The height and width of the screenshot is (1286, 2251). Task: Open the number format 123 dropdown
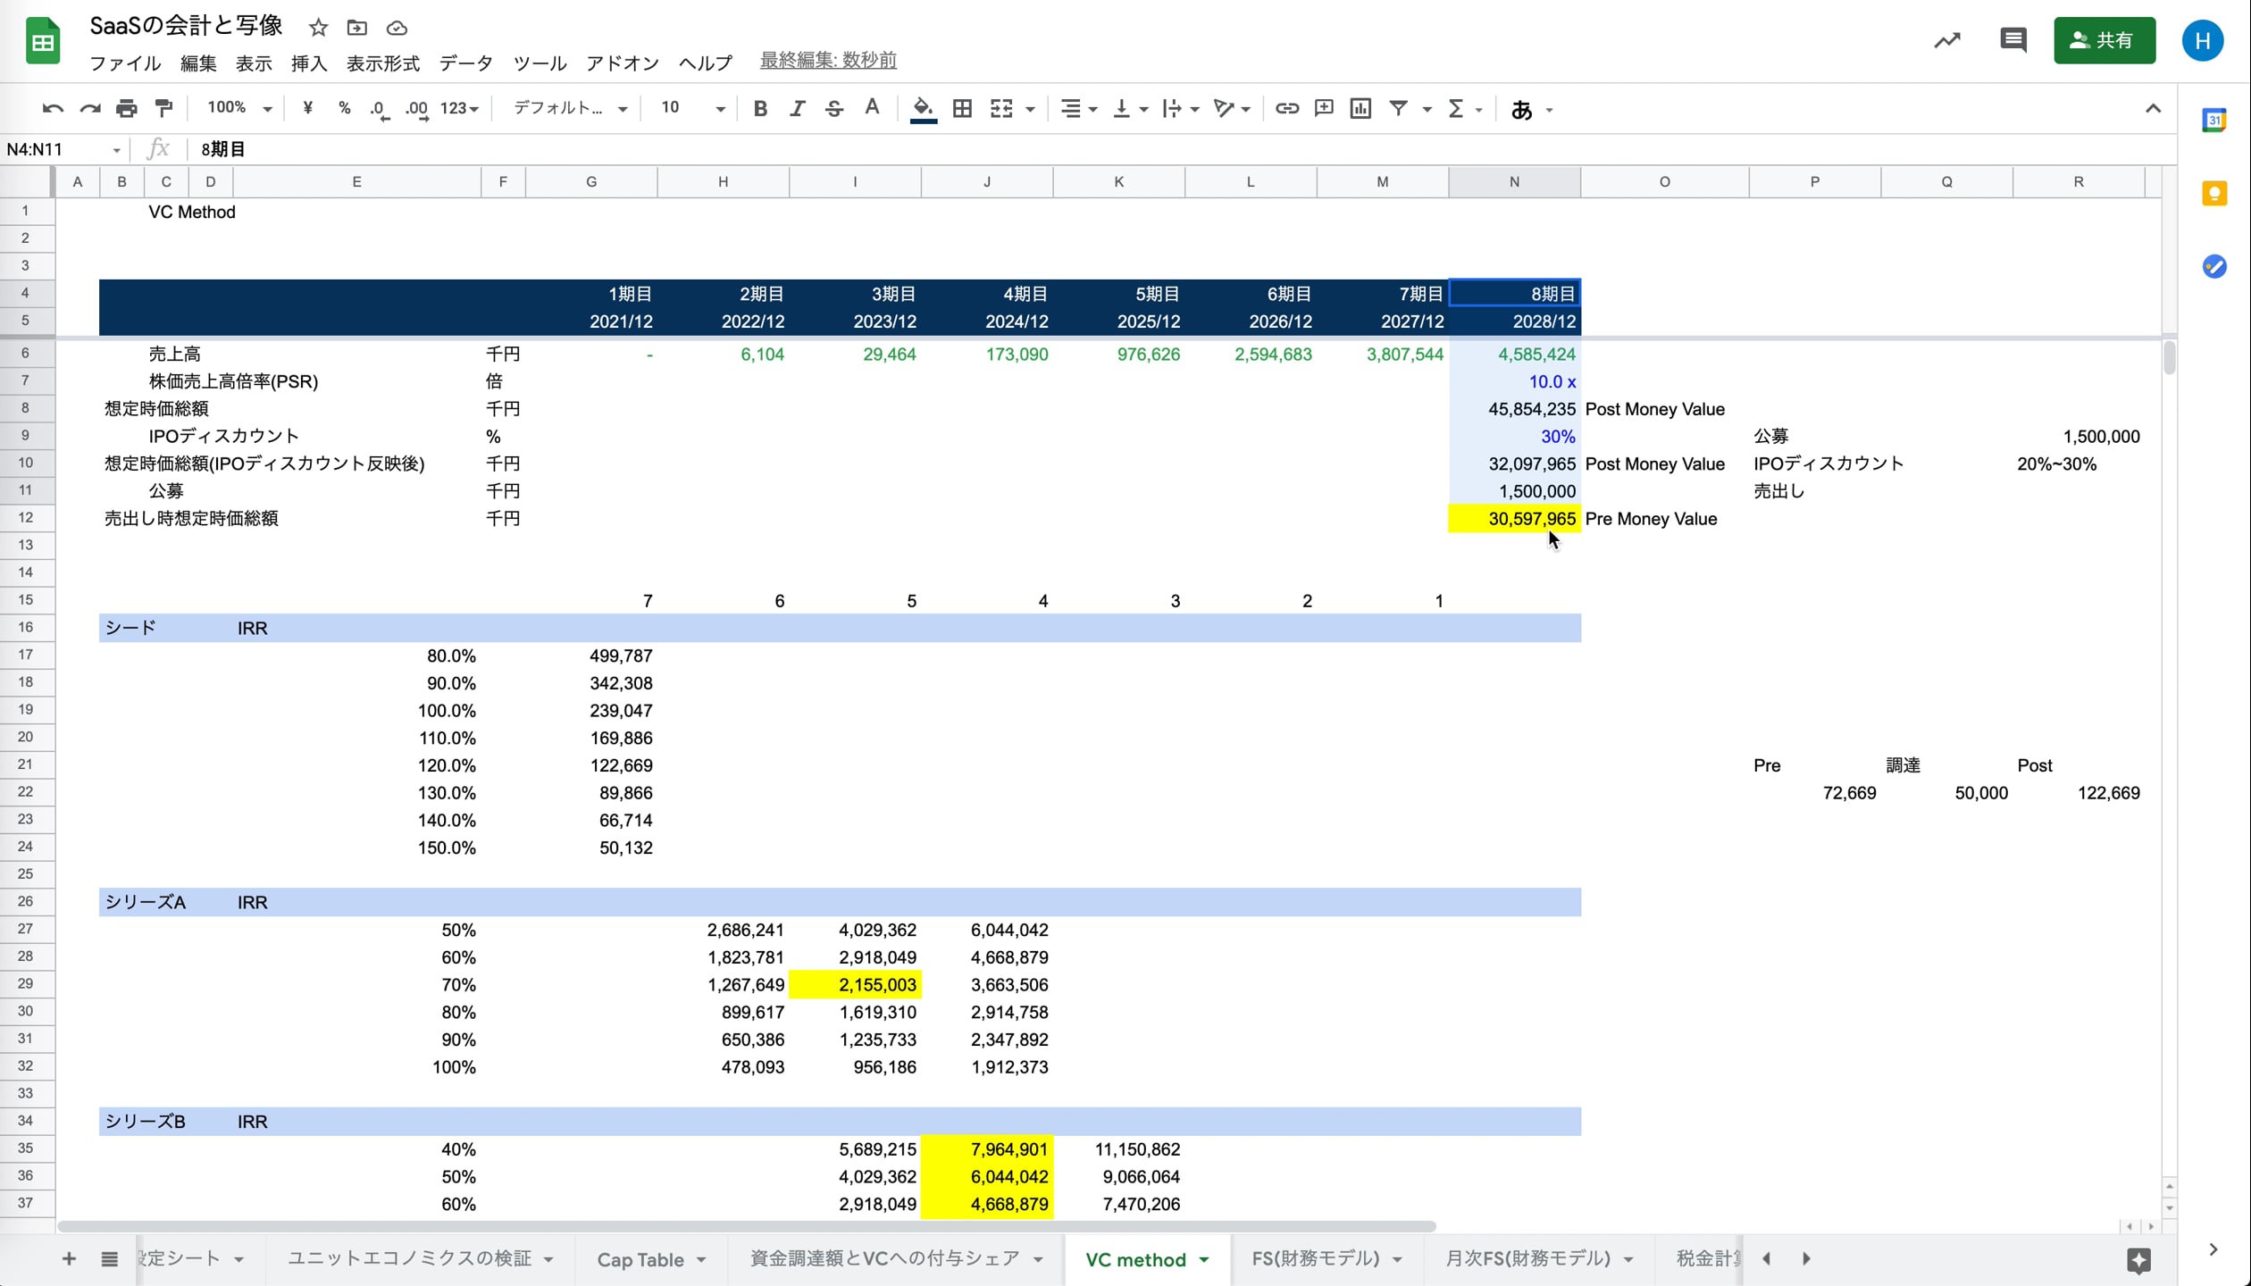pos(459,109)
